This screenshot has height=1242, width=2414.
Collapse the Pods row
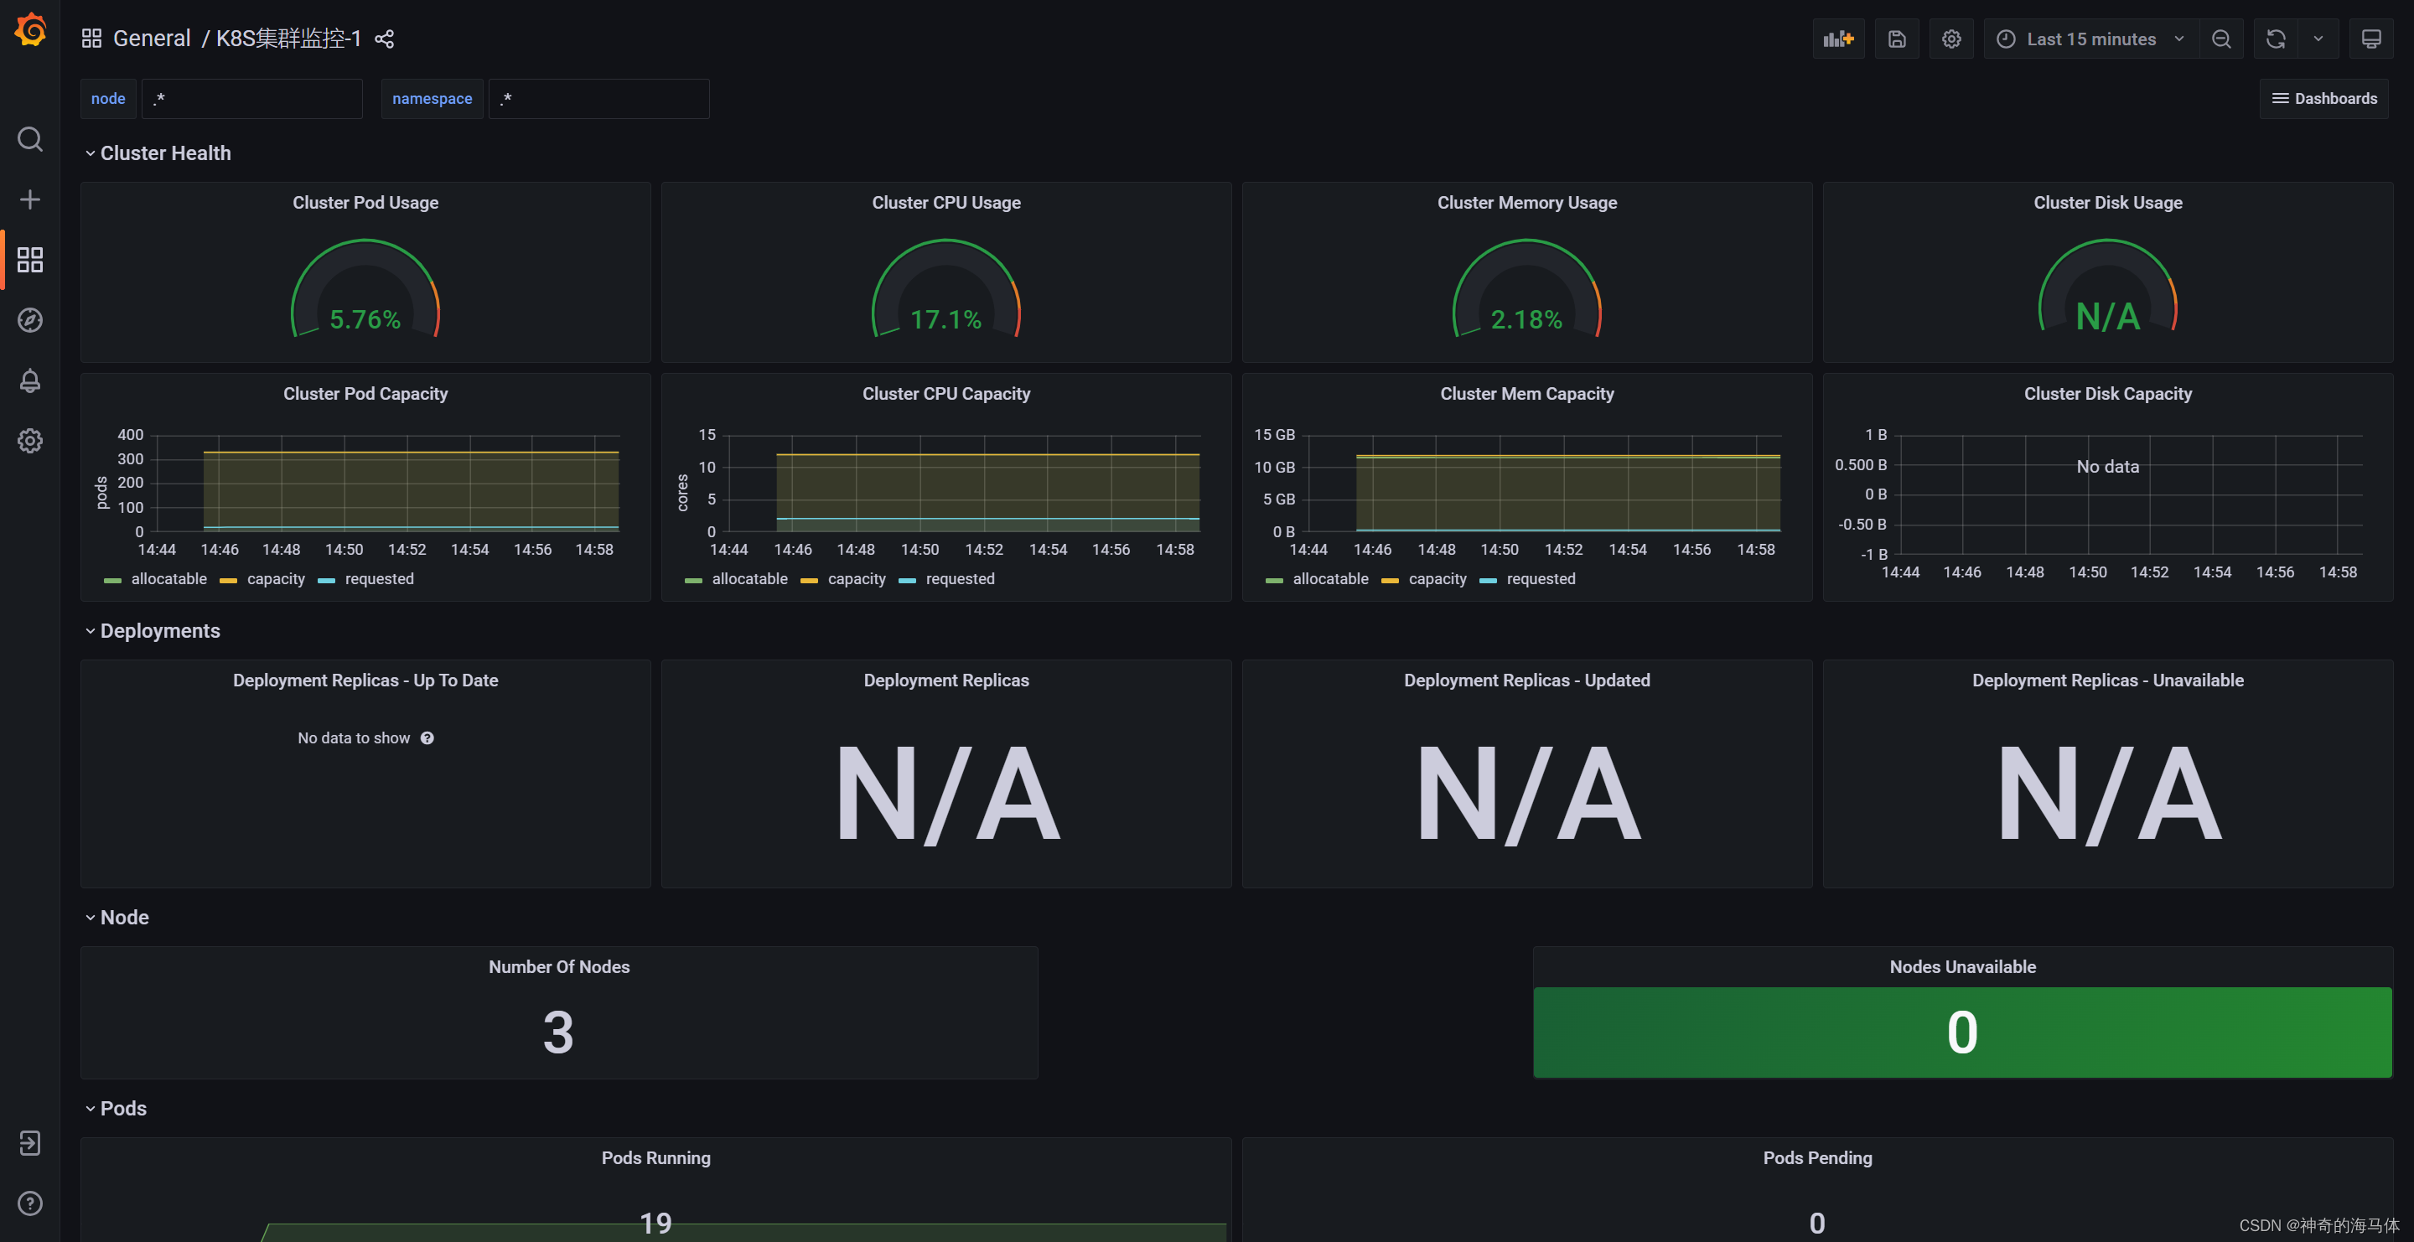click(116, 1108)
